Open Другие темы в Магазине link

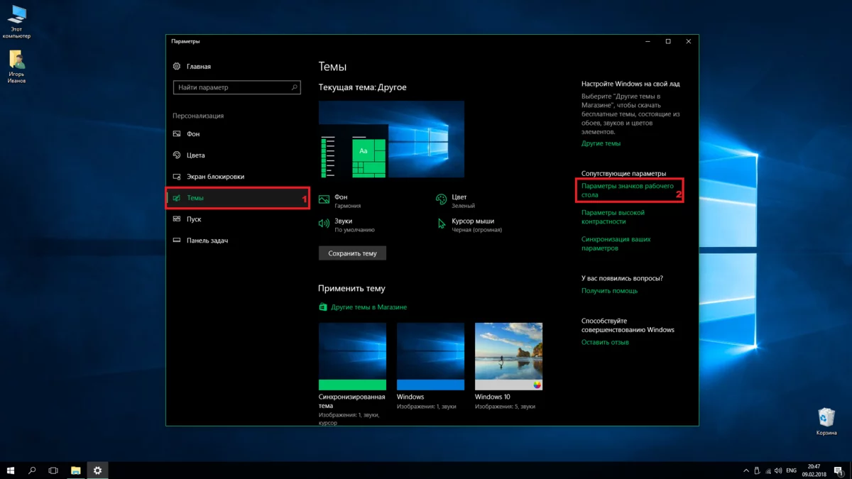click(x=363, y=307)
